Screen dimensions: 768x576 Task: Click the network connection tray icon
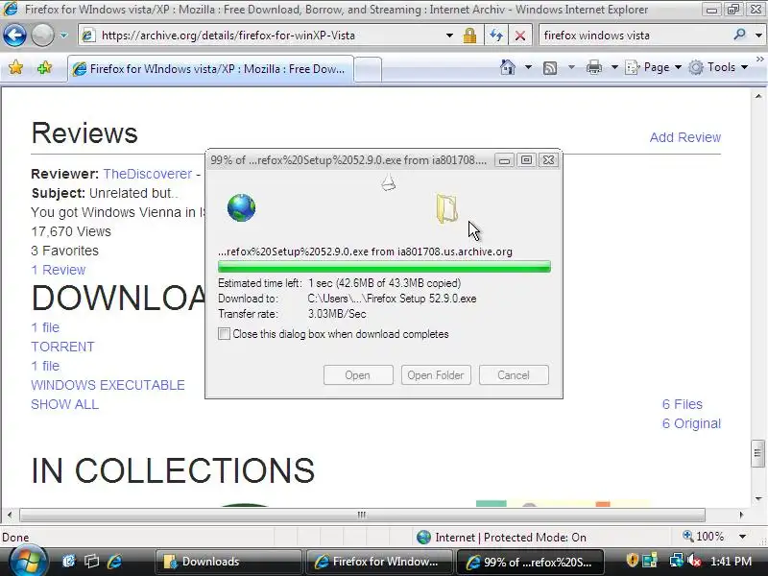coord(677,560)
